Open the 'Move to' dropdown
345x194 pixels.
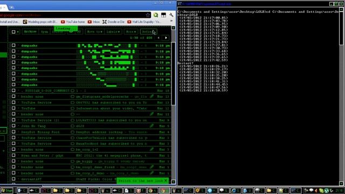click(x=94, y=32)
